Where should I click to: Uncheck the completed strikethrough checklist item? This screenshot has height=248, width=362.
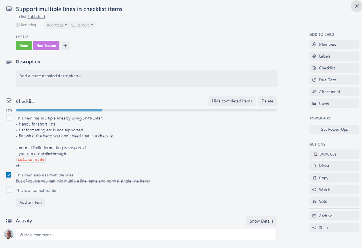[x=9, y=175]
